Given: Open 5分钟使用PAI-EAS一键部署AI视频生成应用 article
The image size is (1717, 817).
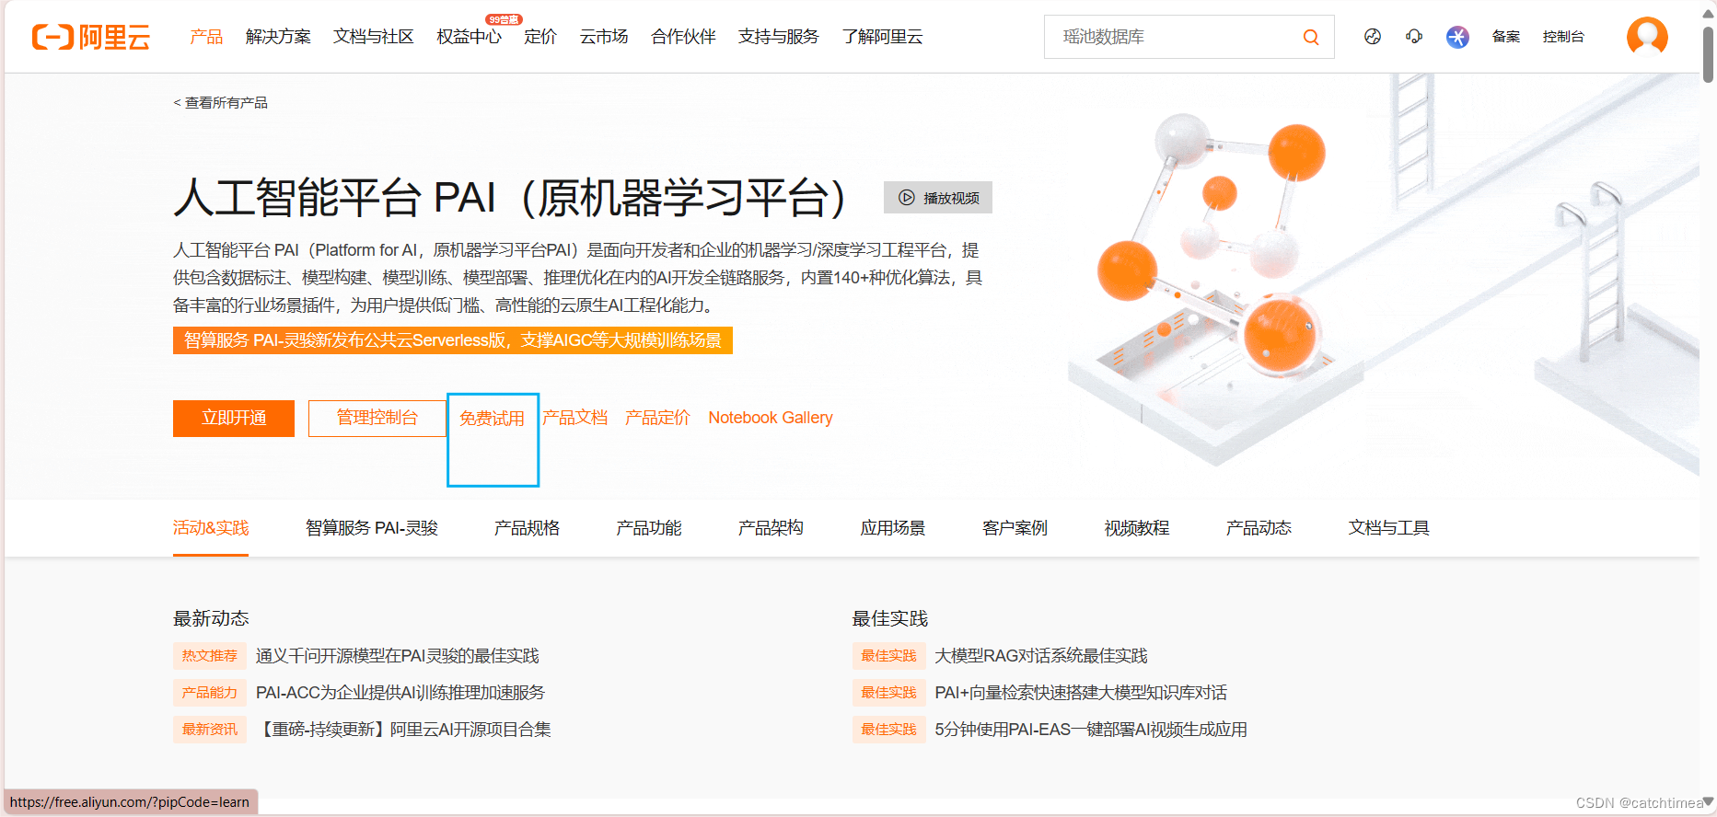Looking at the screenshot, I should coord(1091,730).
